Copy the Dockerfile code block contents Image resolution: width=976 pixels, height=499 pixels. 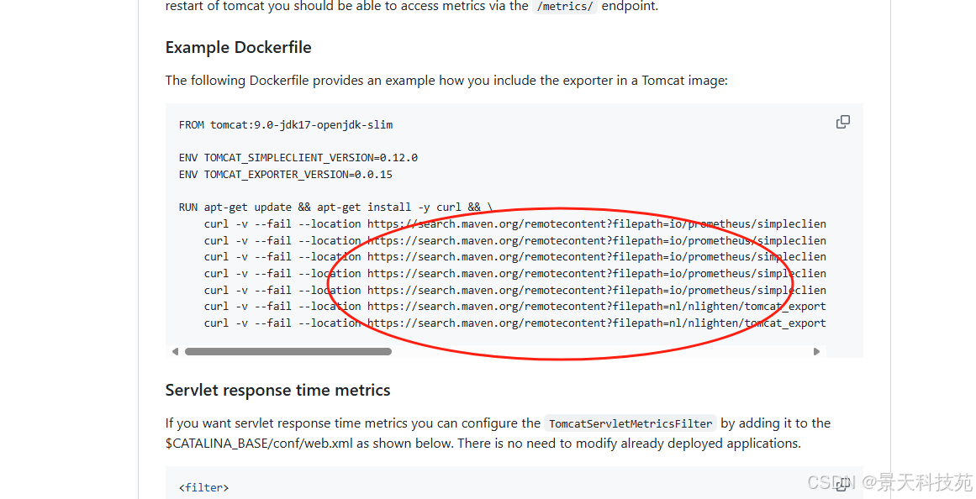point(842,123)
